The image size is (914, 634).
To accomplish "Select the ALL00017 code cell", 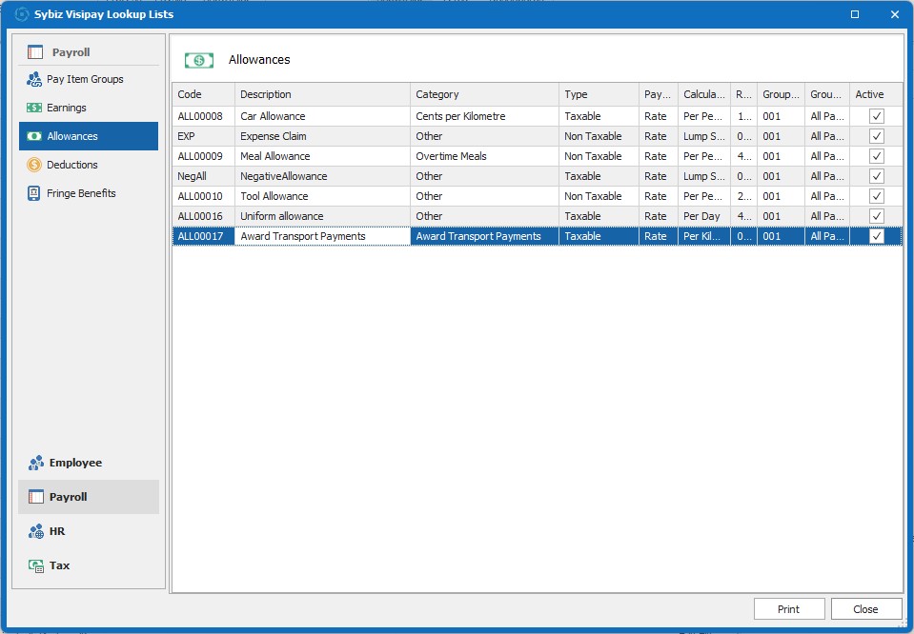I will click(x=203, y=236).
